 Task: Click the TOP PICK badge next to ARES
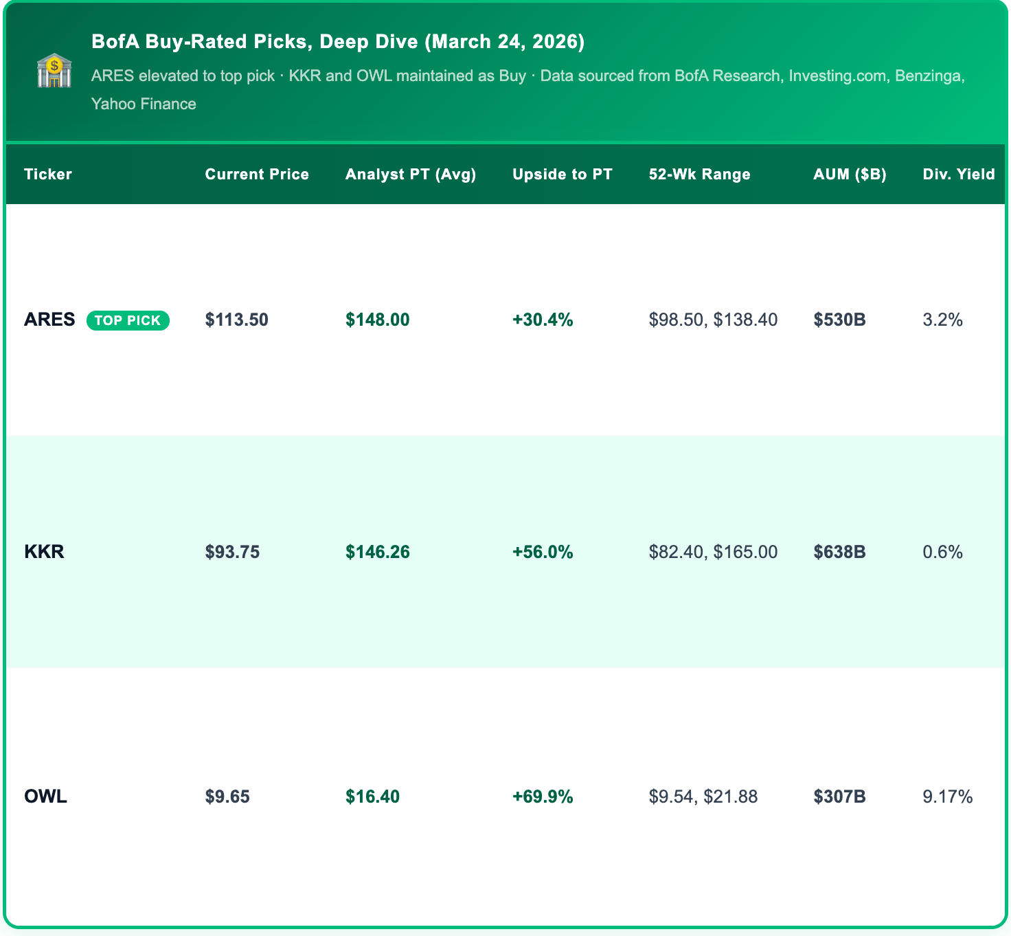(x=128, y=320)
